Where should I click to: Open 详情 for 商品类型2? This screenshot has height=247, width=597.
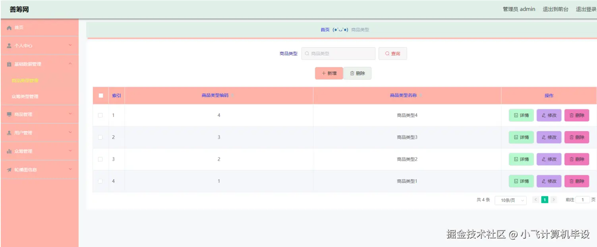(521, 159)
